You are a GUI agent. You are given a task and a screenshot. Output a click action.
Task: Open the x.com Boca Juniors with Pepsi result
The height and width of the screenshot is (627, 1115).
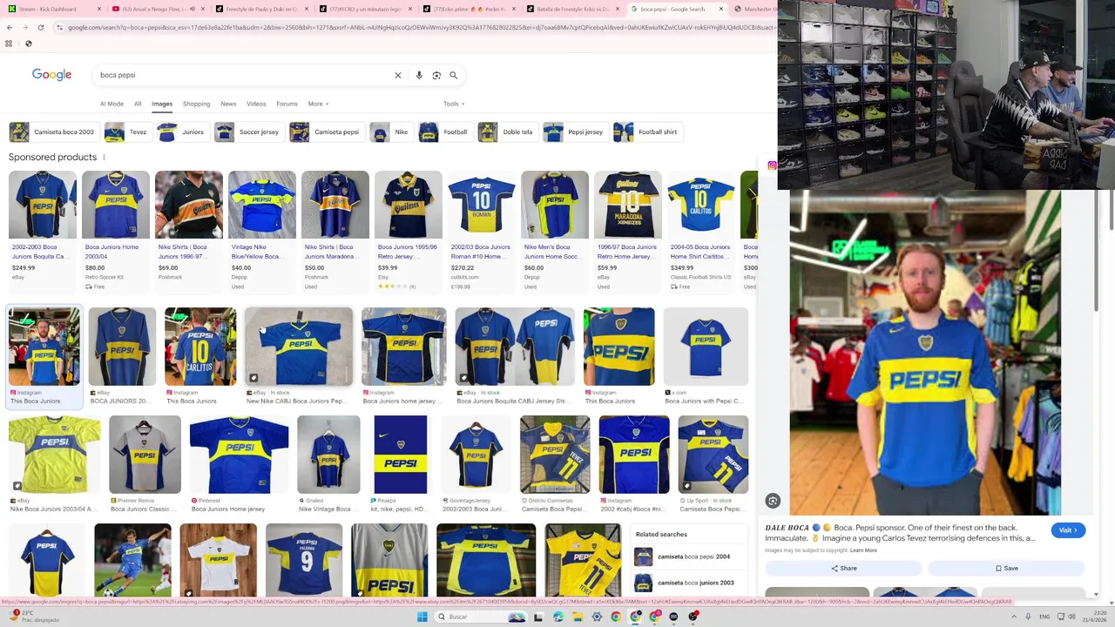[706, 356]
